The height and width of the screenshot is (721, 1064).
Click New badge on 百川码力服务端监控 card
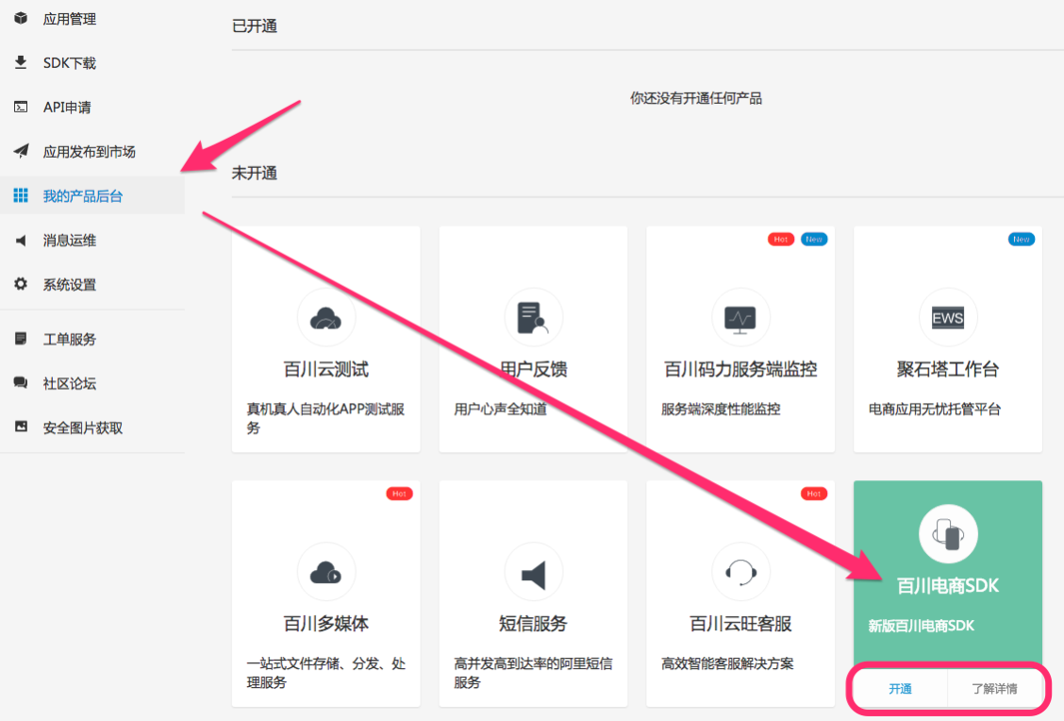click(x=814, y=239)
